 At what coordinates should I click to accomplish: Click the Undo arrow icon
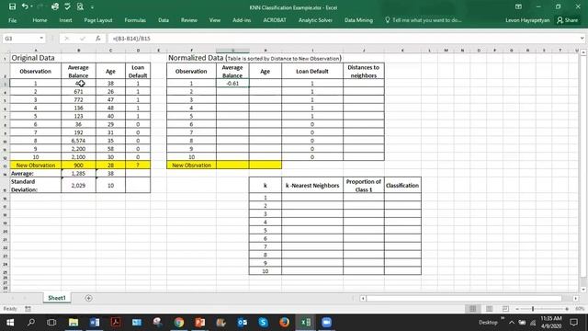click(x=25, y=6)
